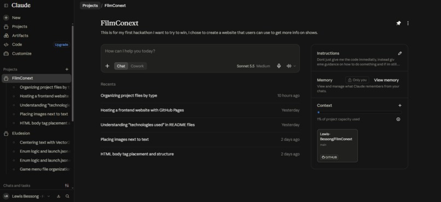Click the voice mode waveform icon
441x202 pixels.
coord(289,66)
